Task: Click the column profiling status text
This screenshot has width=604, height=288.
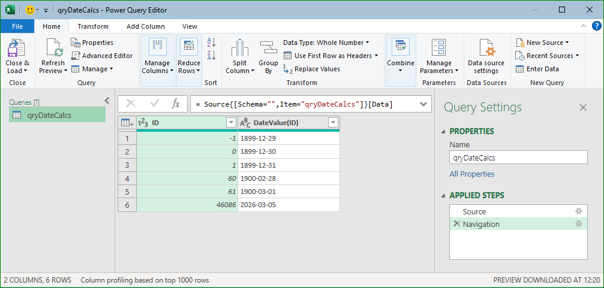Action: pyautogui.click(x=145, y=280)
